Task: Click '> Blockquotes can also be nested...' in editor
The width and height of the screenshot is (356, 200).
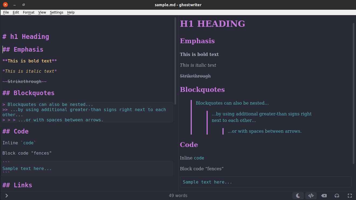Action: pyautogui.click(x=48, y=105)
